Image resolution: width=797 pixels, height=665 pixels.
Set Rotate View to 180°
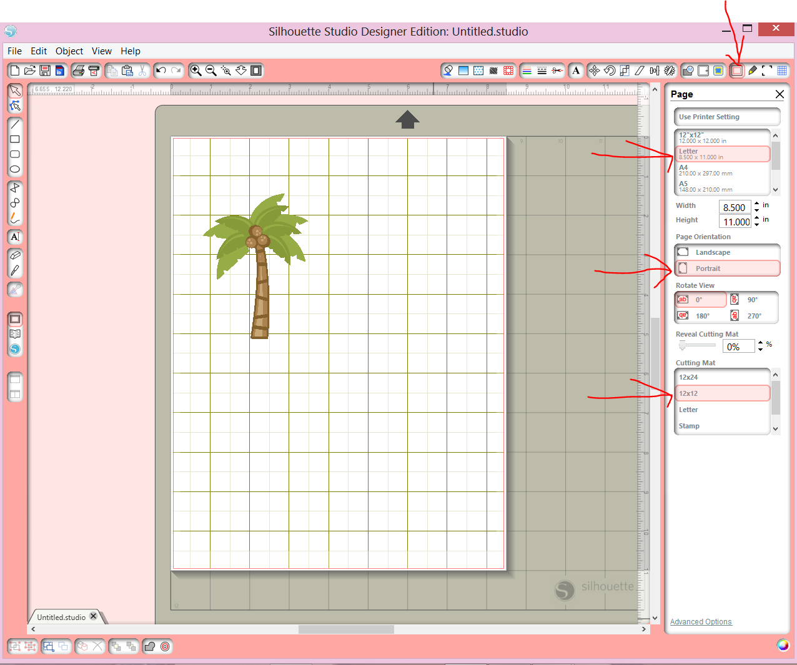[x=701, y=316]
